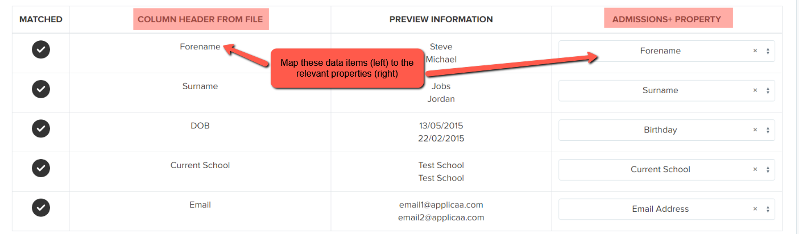Click the Preview Information column heading
The width and height of the screenshot is (799, 234).
click(441, 19)
